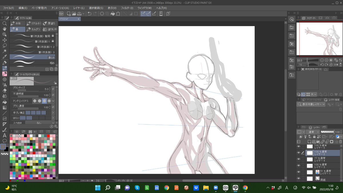Viewport: 343px width, 193px height.
Task: Create a new raster layer
Action: 309,142
